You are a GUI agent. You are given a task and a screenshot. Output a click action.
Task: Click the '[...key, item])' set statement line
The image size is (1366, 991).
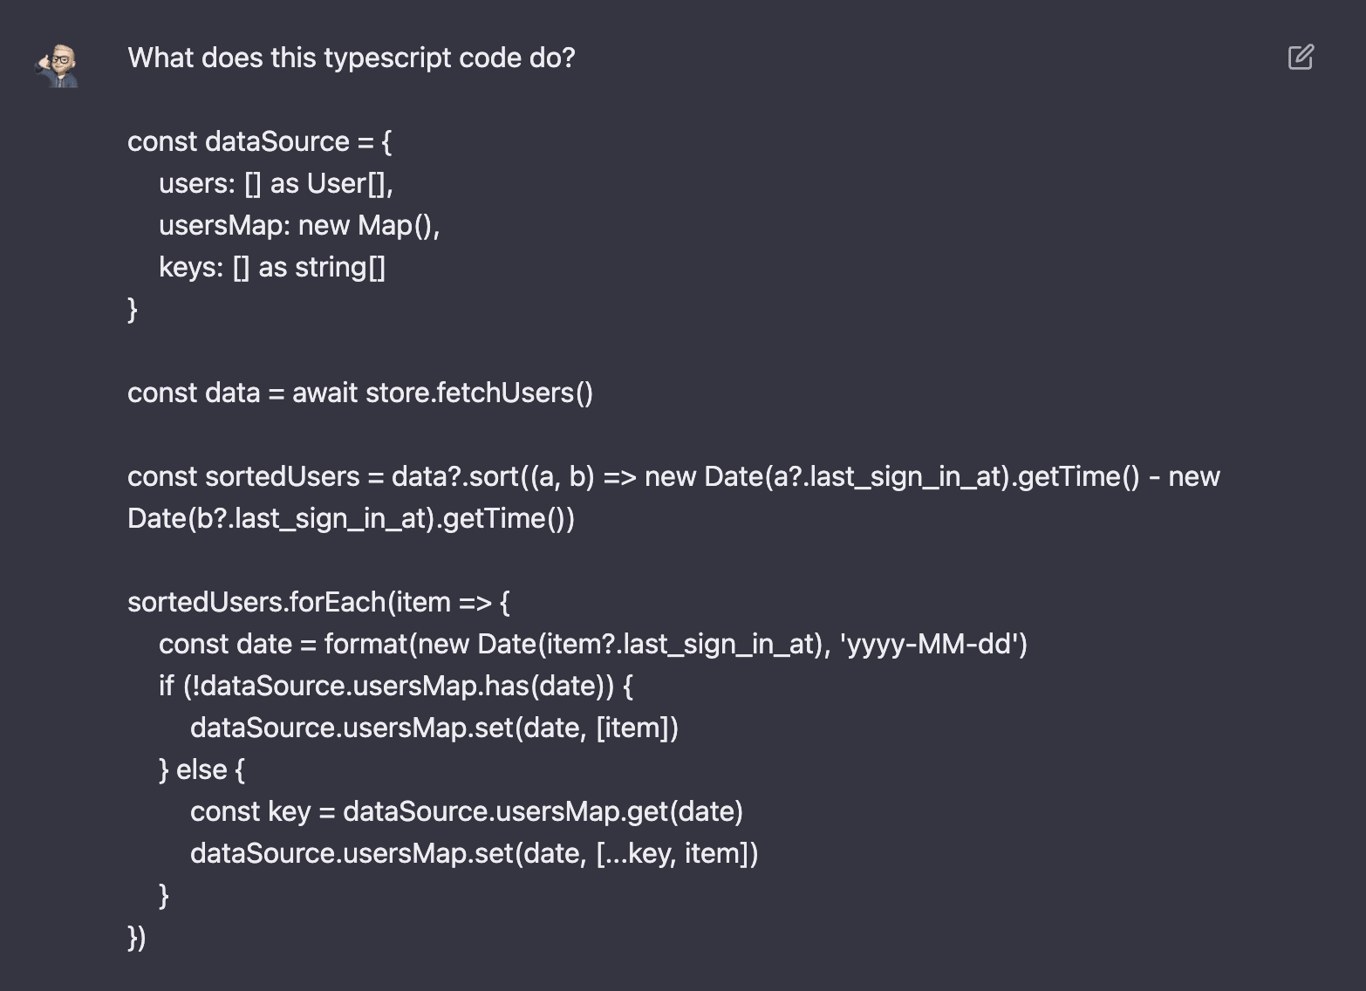(x=475, y=853)
